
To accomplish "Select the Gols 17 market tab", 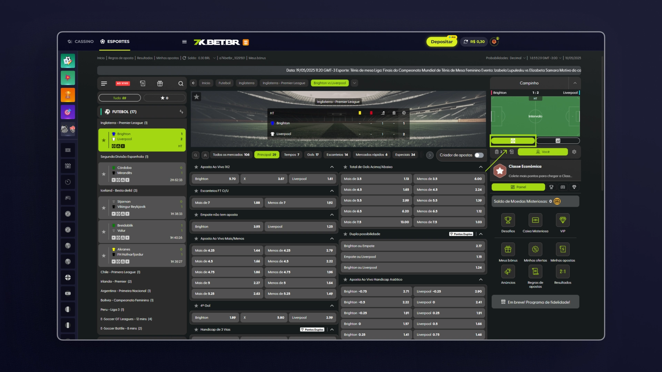I will tap(313, 155).
